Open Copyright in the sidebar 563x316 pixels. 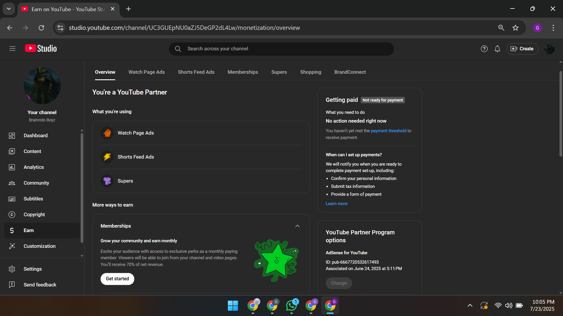click(42, 215)
